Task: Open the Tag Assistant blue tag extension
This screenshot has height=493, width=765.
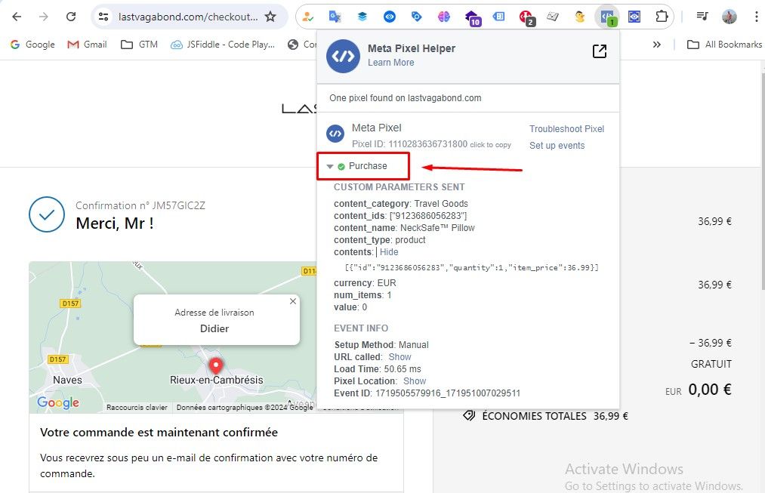Action: tap(417, 17)
